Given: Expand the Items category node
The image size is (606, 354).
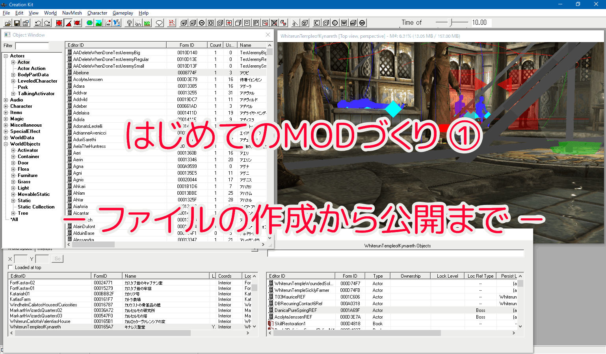Looking at the screenshot, I should 6,112.
